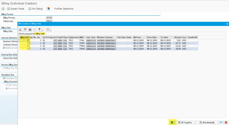Click the green checkmark Continue button
229x125 pixels.
tap(172, 123)
